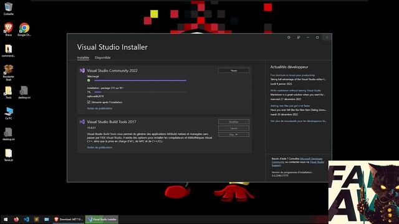The image size is (399, 224).
Task: Switch to Brave Download .NET taskbar window
Action: [x=69, y=219]
